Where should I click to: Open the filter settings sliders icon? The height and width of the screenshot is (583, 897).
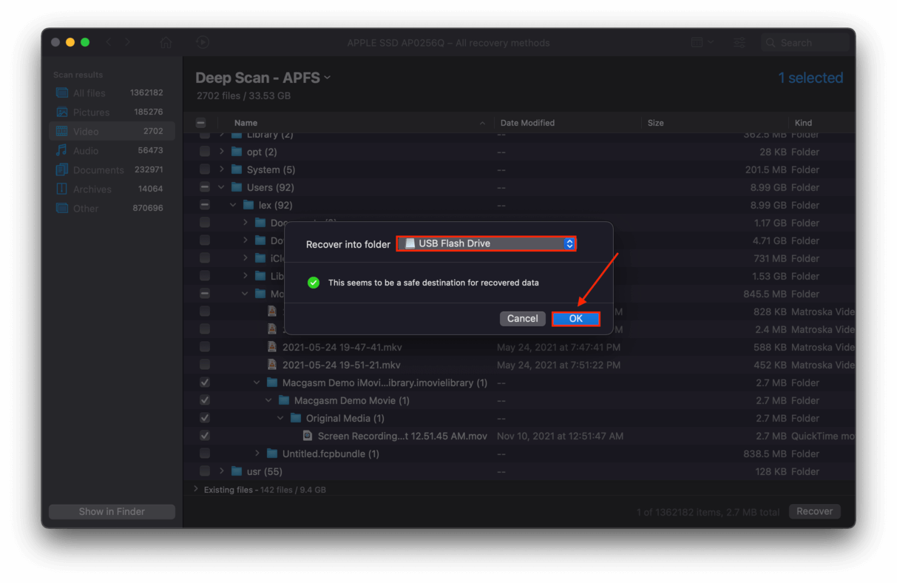[739, 43]
